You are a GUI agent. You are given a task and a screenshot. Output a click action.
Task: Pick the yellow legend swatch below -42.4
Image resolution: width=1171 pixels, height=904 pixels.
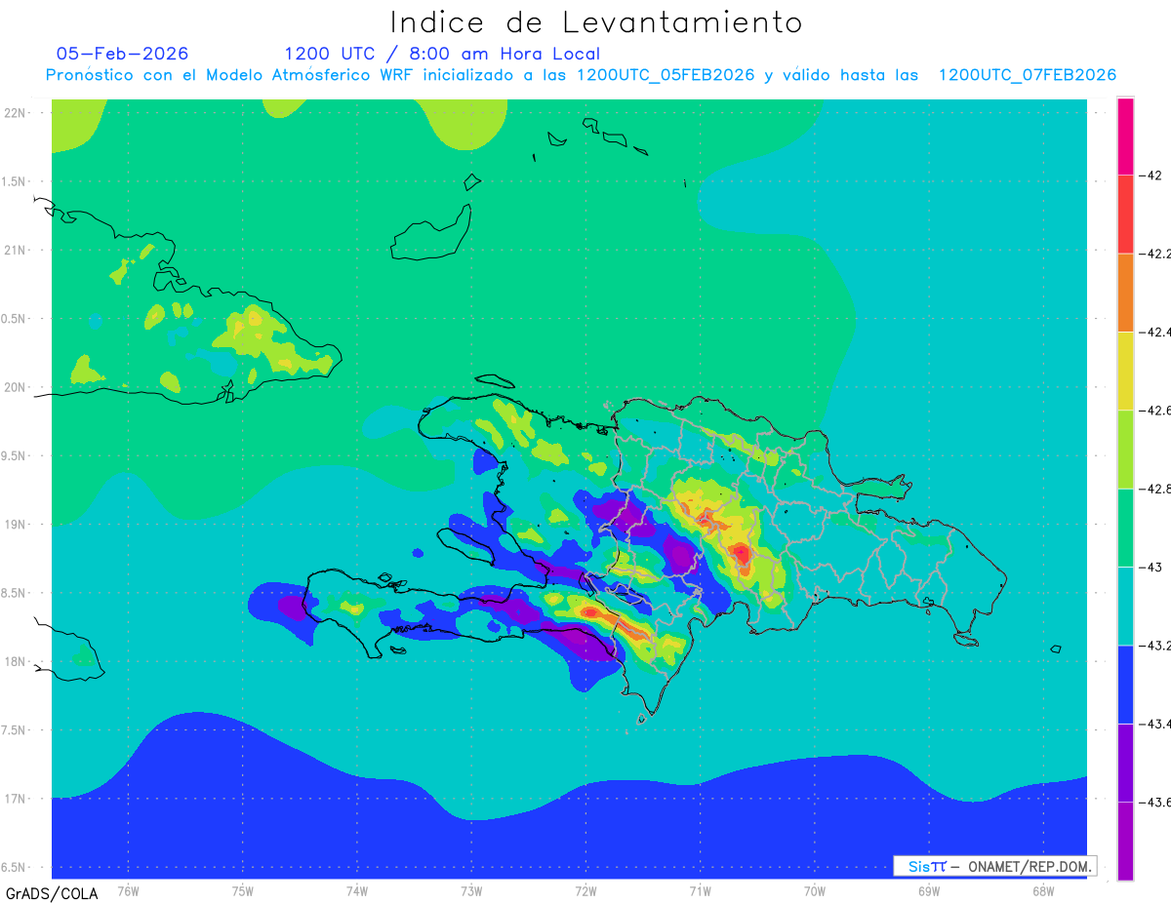click(x=1125, y=371)
